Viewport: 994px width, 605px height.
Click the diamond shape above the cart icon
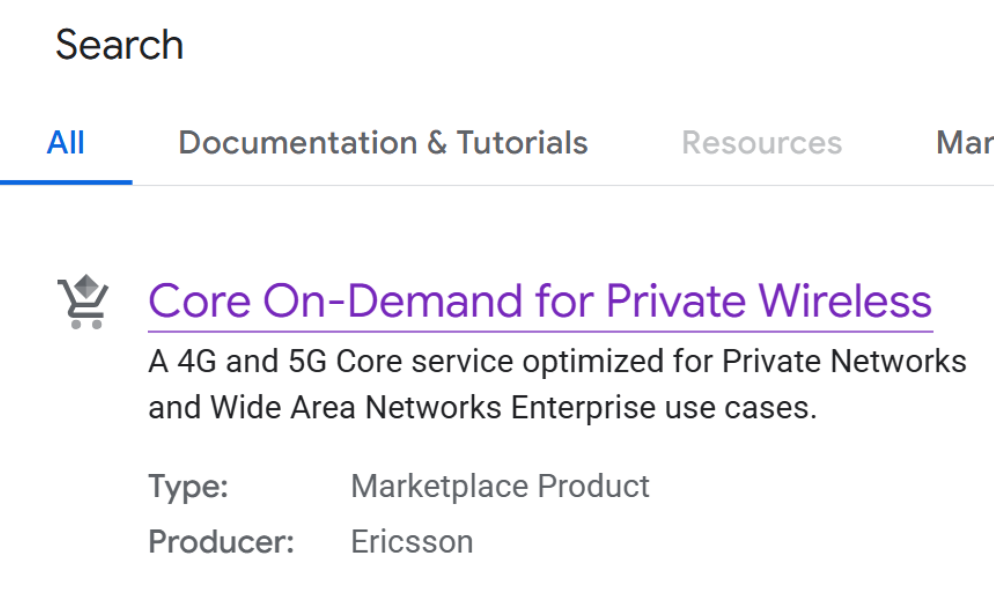coord(86,285)
